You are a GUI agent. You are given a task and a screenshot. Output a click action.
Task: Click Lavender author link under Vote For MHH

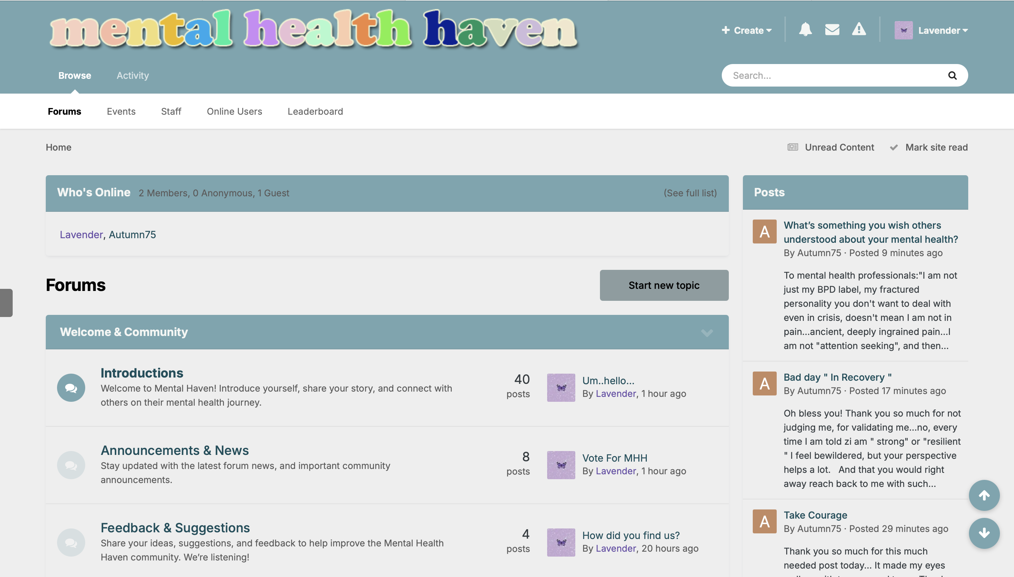pos(615,471)
